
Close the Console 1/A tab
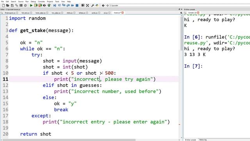point(198,13)
